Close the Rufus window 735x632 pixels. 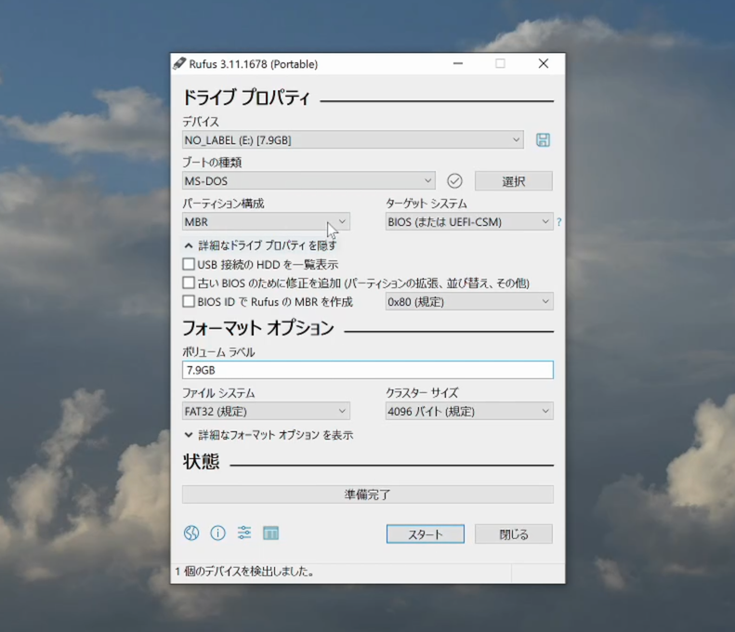tap(544, 63)
